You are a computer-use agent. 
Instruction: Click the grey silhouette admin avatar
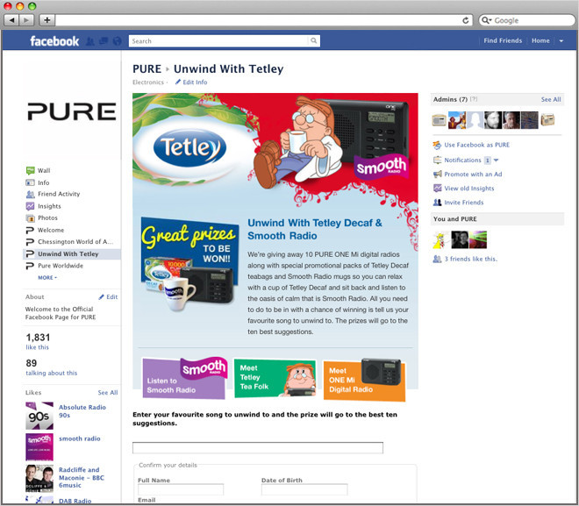click(475, 120)
